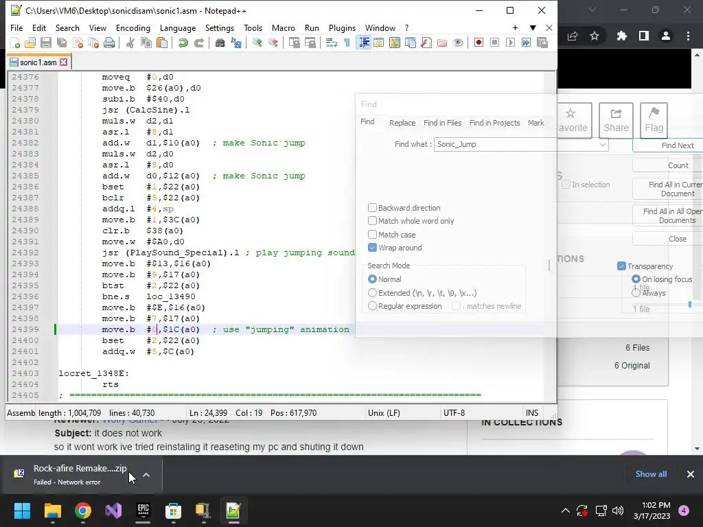The width and height of the screenshot is (703, 527).
Task: Open the Encoding menu
Action: [132, 27]
